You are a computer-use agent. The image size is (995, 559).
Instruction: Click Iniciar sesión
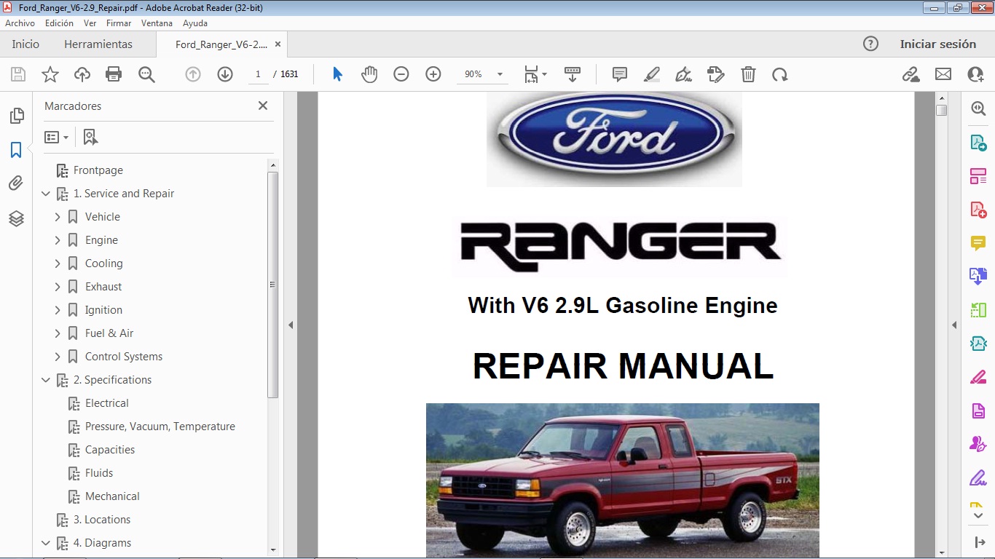(938, 44)
